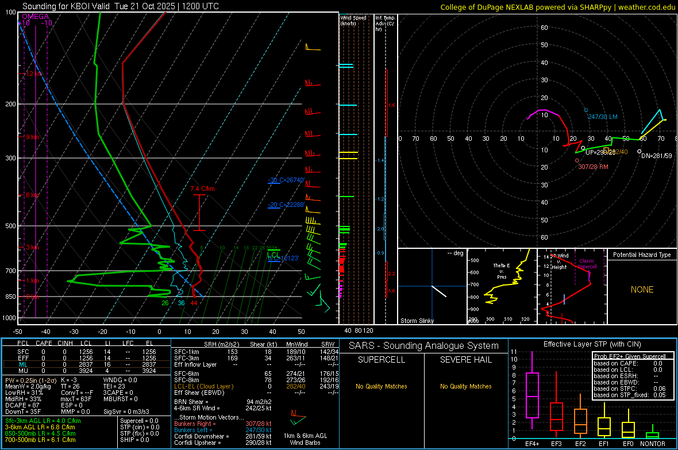
Task: Click the blue left-mover circle marker on hodograph
Action: click(586, 110)
